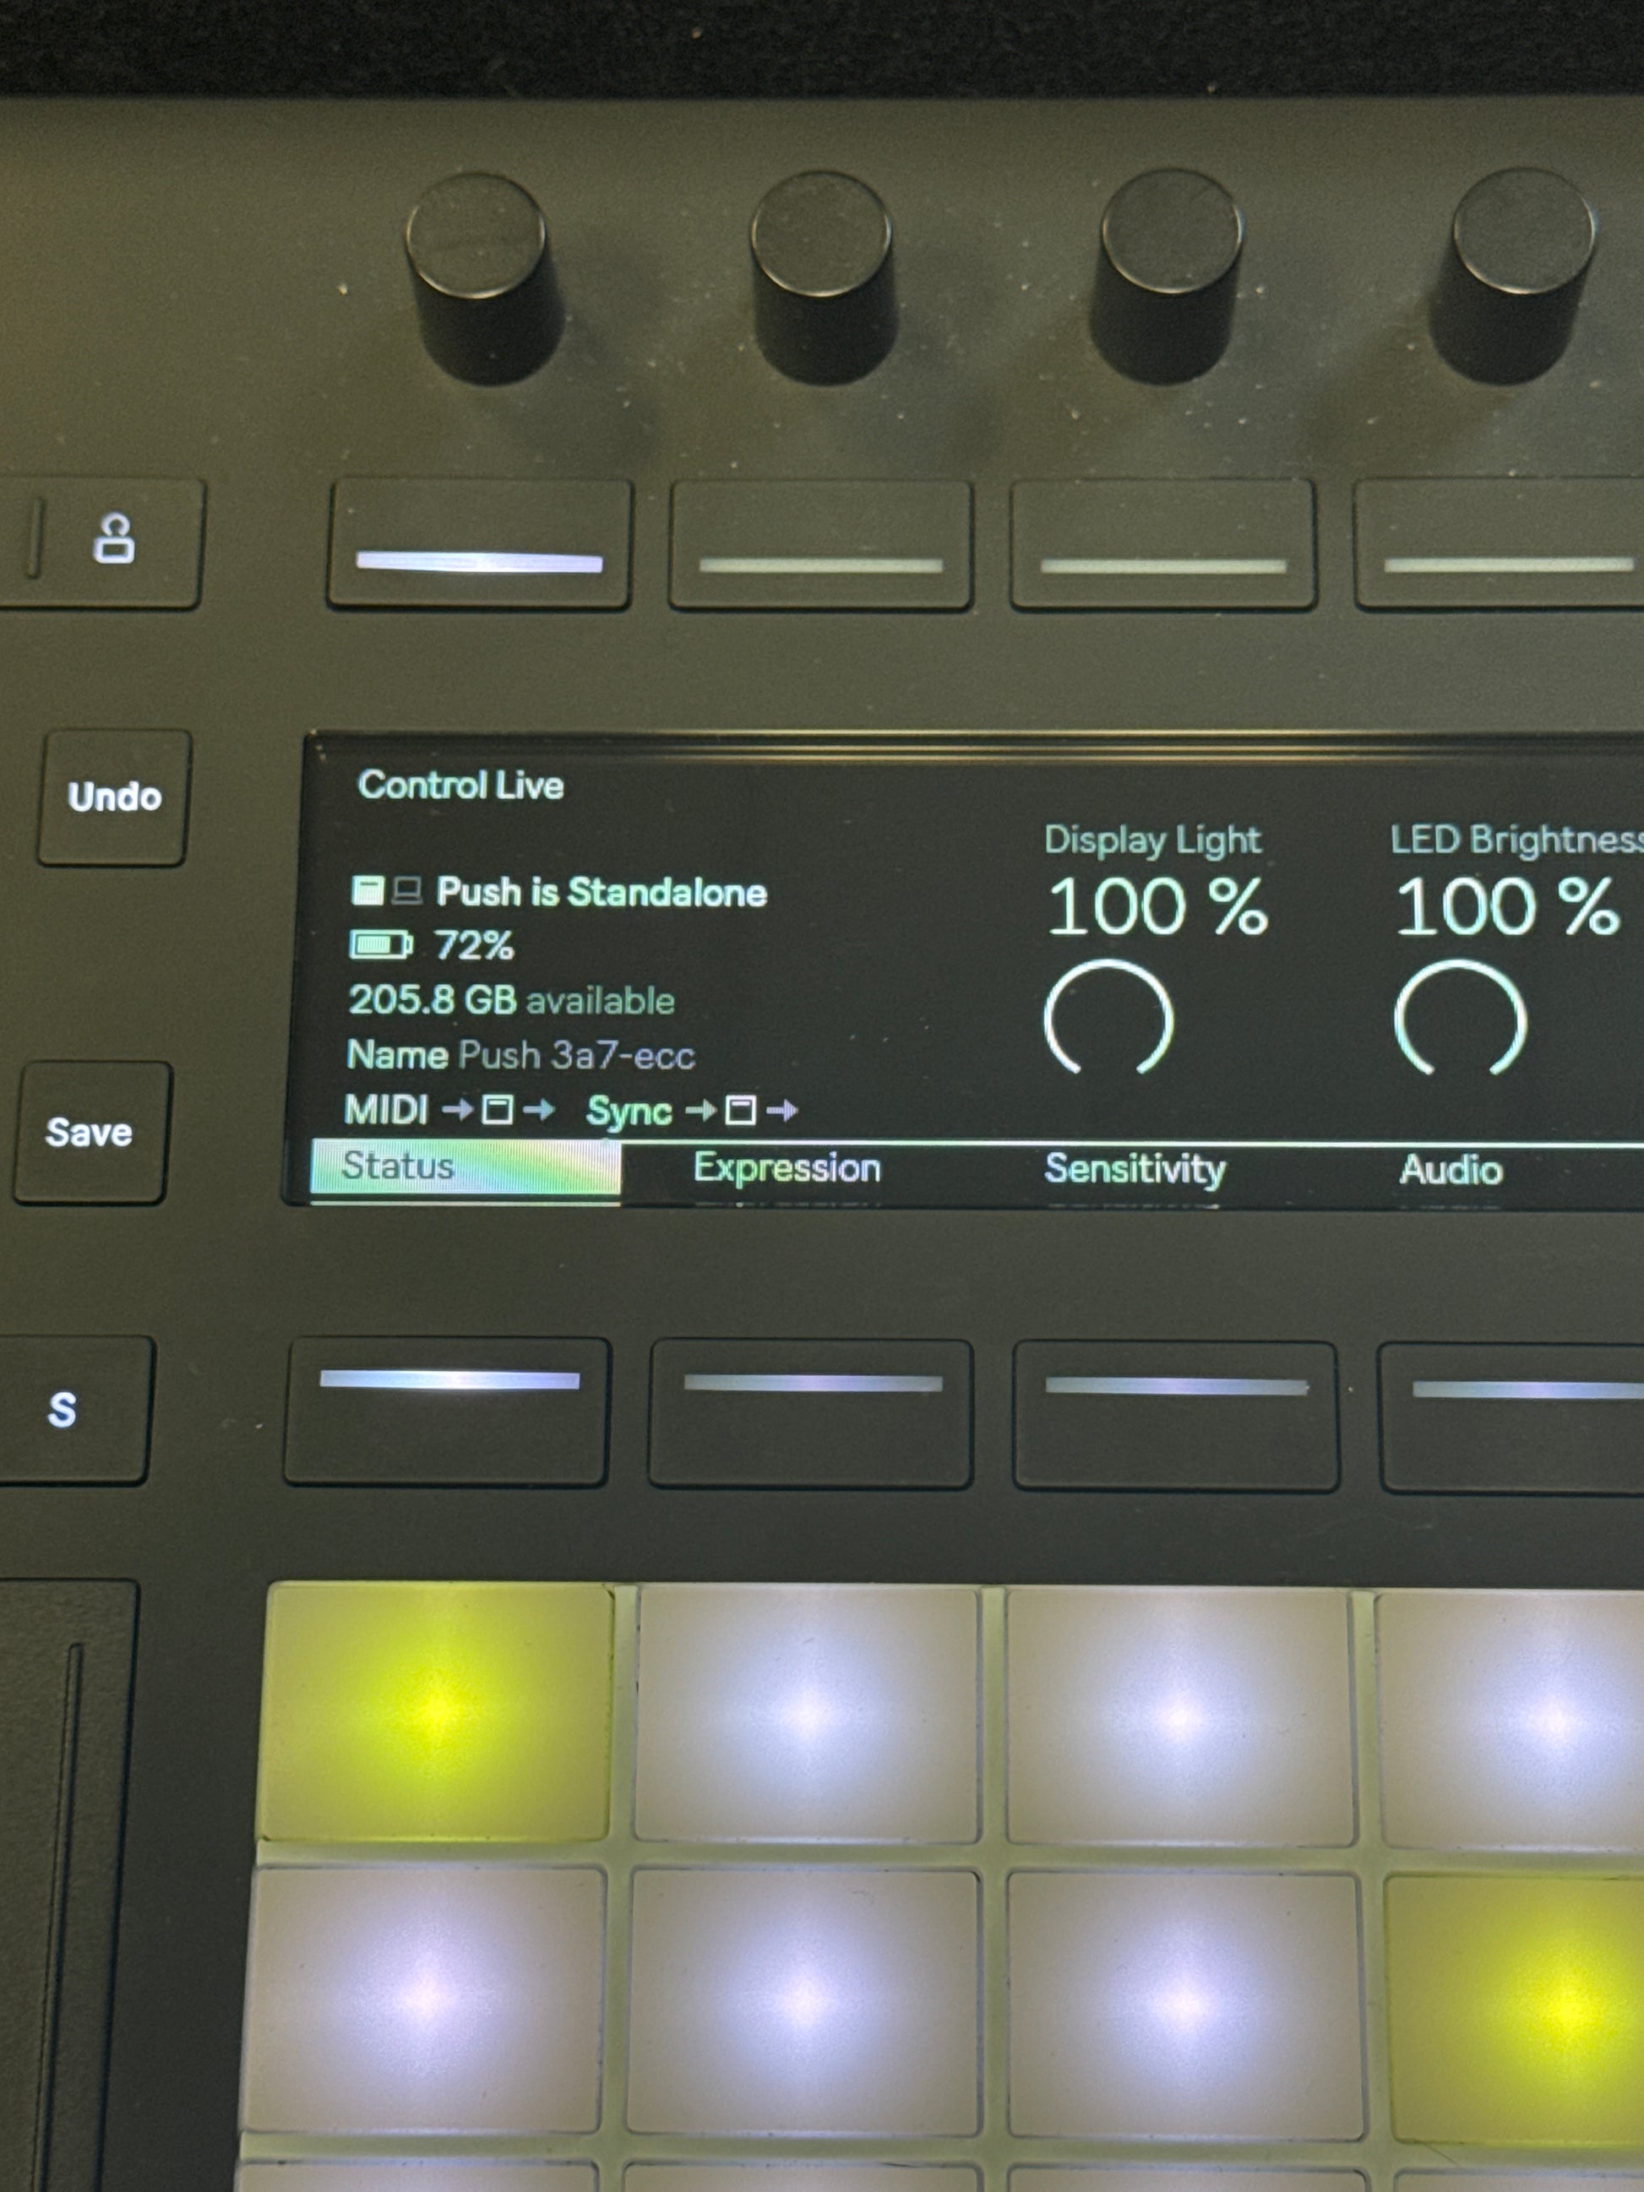Click the MIDI port routing icon

click(497, 1109)
